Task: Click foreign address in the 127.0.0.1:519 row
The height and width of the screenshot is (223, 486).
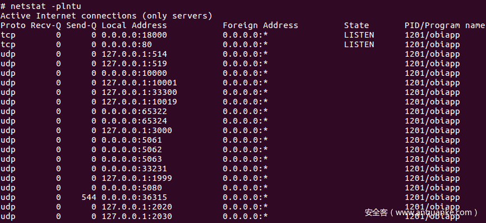Action: point(245,63)
